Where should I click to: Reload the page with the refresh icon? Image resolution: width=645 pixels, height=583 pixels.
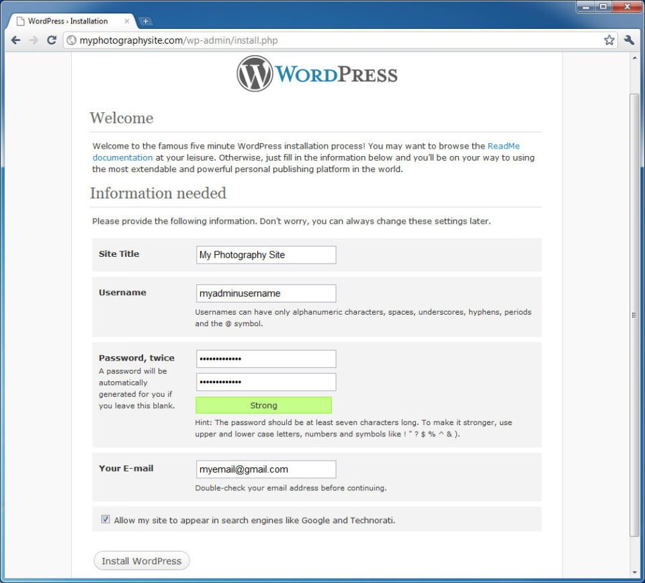pyautogui.click(x=52, y=40)
